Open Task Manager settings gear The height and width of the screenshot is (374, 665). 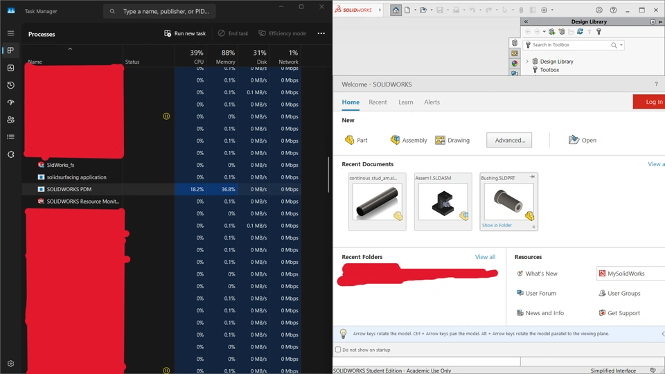pyautogui.click(x=10, y=364)
